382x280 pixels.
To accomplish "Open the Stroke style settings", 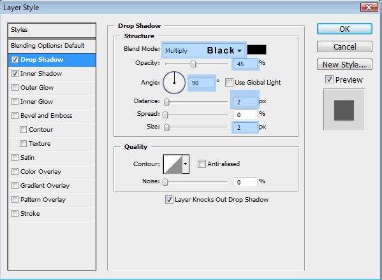I will coord(30,214).
